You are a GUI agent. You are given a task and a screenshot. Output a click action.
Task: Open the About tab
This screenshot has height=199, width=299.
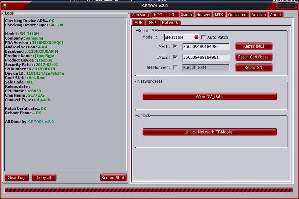click(x=276, y=15)
